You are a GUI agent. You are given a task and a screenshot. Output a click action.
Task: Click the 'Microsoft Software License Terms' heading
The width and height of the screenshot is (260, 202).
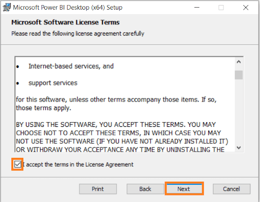click(66, 22)
